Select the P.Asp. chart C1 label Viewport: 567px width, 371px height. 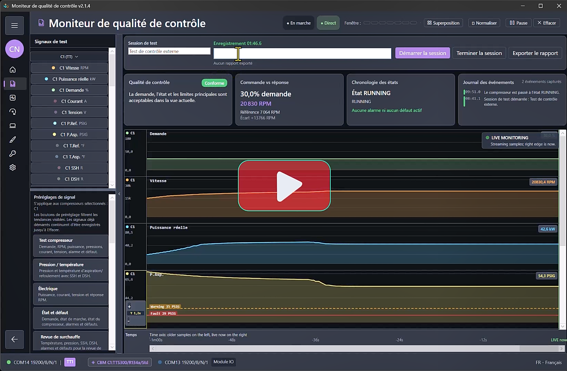tap(130, 274)
